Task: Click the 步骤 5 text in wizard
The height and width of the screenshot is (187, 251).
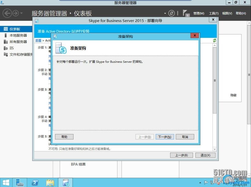Action: (x=43, y=136)
